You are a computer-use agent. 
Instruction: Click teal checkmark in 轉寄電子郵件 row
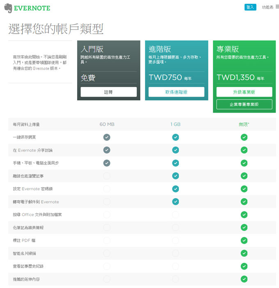click(176, 202)
